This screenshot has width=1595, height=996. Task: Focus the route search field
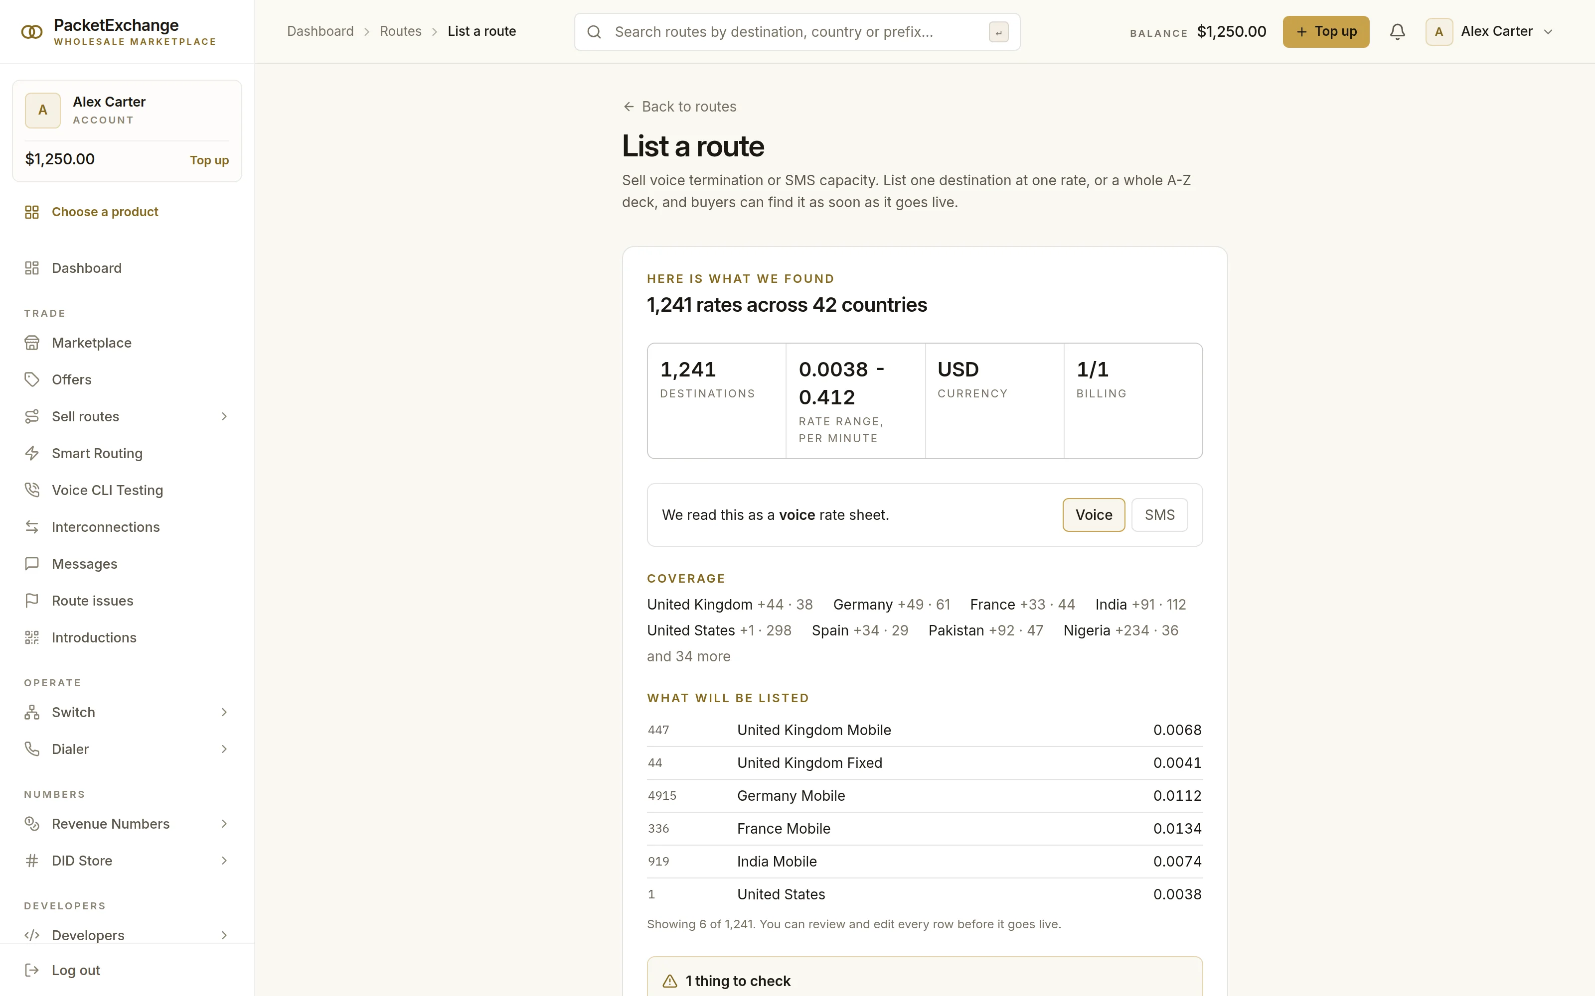(x=797, y=31)
